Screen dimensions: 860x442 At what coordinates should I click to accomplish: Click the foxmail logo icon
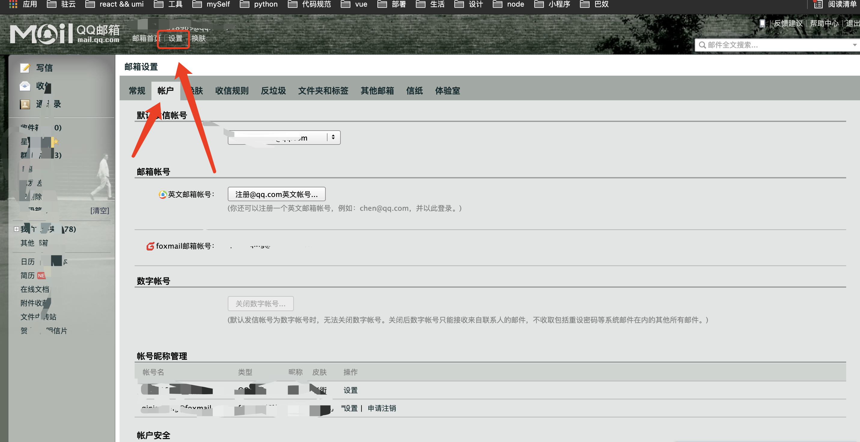pyautogui.click(x=150, y=246)
